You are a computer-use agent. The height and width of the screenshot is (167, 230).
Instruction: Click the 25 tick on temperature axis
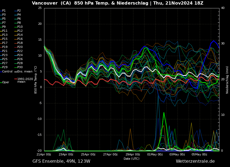pyautogui.click(x=40, y=8)
